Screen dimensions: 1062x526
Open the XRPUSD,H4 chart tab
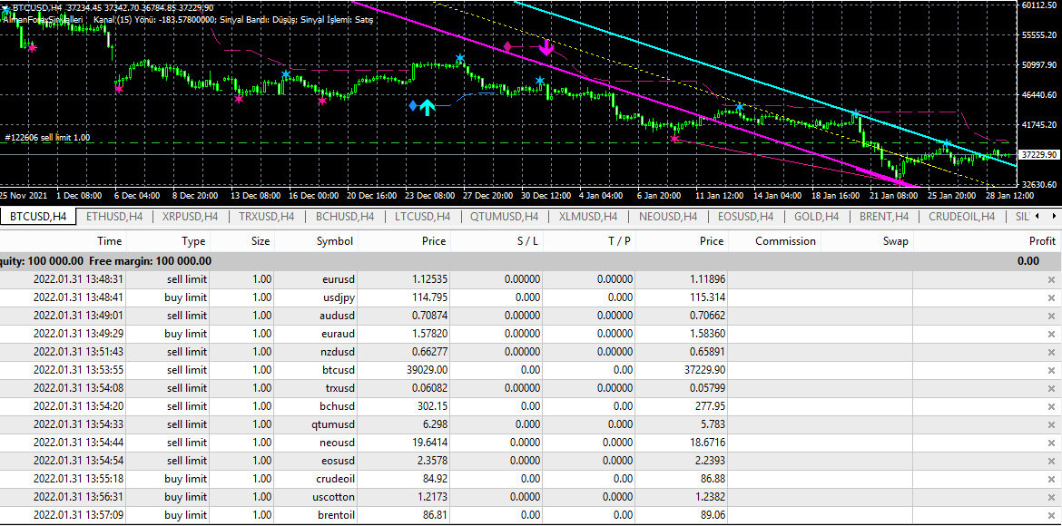point(191,217)
